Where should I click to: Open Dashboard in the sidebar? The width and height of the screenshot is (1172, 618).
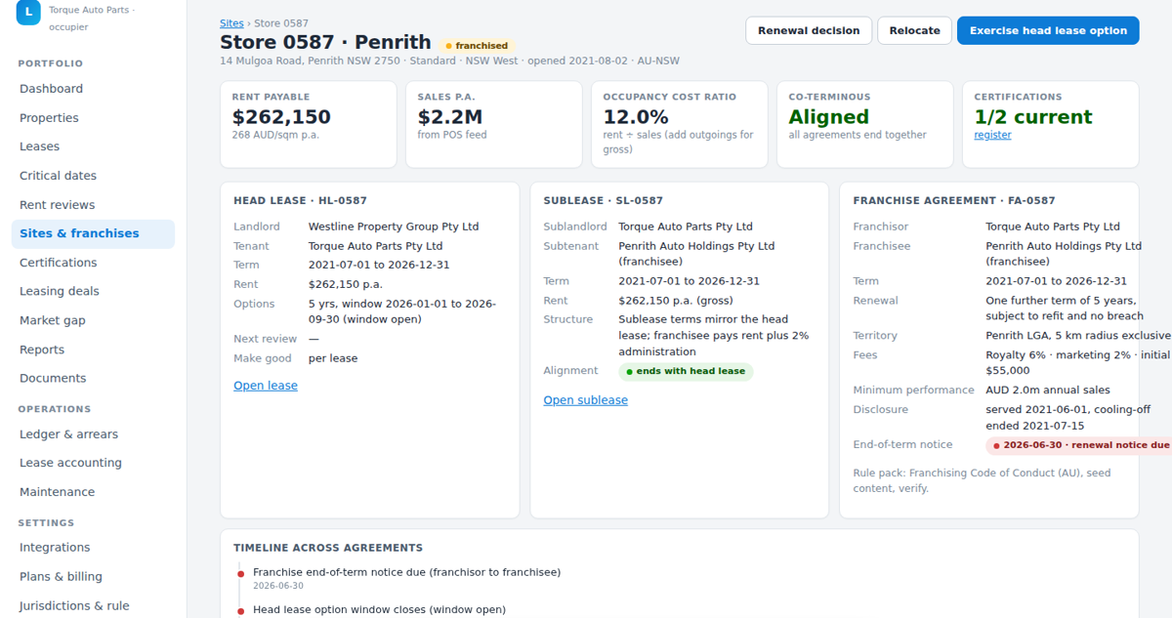[x=93, y=89]
